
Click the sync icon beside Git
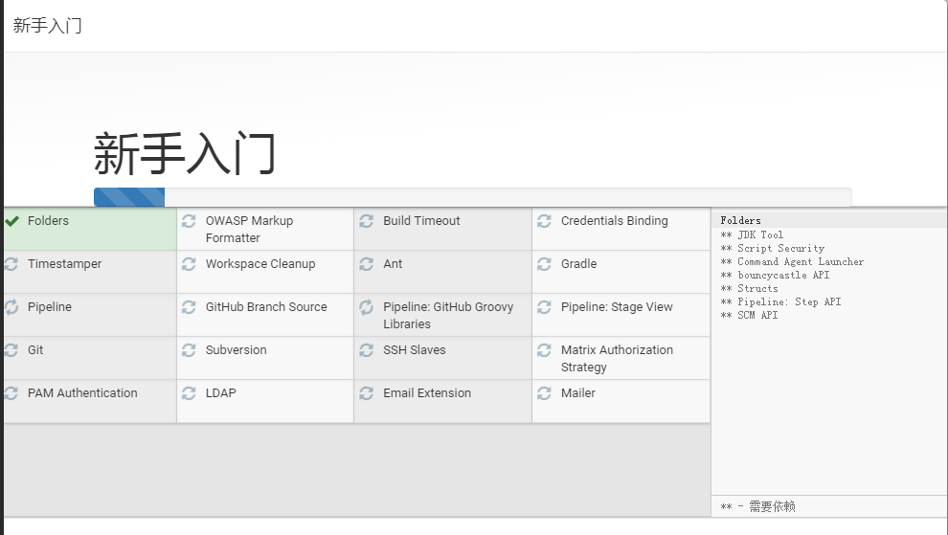pos(11,350)
